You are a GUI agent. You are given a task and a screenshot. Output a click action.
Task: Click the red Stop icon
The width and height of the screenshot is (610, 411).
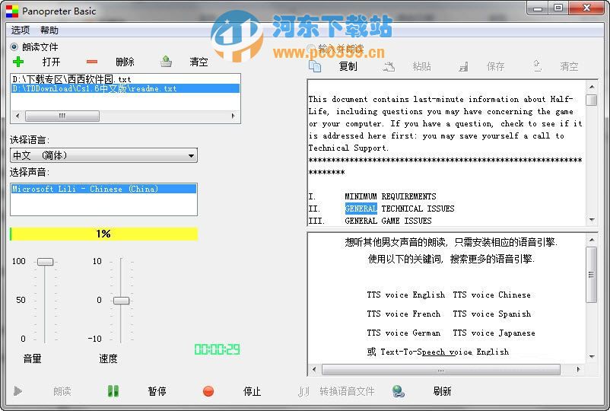(x=208, y=390)
